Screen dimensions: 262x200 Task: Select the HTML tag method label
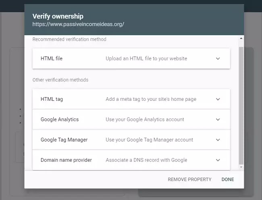(x=52, y=99)
